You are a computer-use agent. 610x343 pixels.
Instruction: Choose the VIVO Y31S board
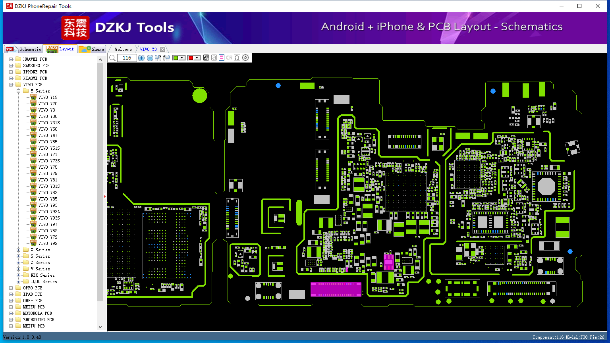pyautogui.click(x=49, y=123)
